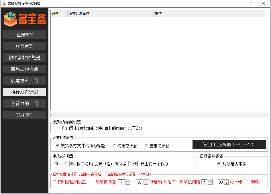Decrease 反检测 upload maximum (30) down arrow
The width and height of the screenshot is (271, 194).
226,183
